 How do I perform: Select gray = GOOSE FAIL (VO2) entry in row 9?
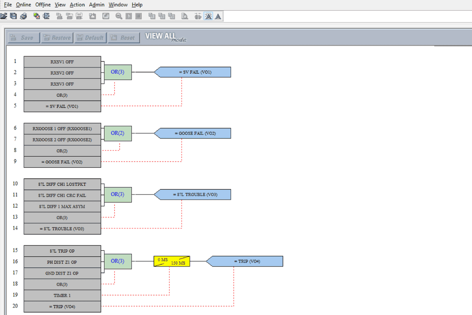point(62,162)
